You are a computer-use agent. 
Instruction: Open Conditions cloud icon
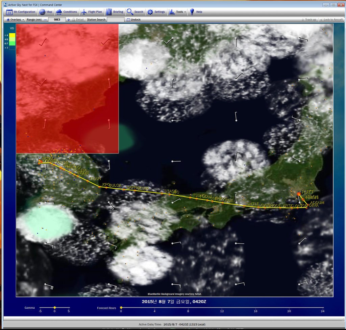pyautogui.click(x=59, y=12)
